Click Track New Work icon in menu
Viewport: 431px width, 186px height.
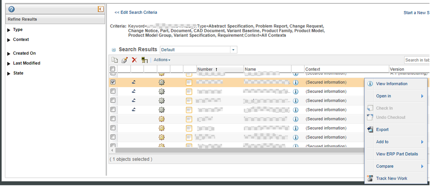[x=370, y=178]
